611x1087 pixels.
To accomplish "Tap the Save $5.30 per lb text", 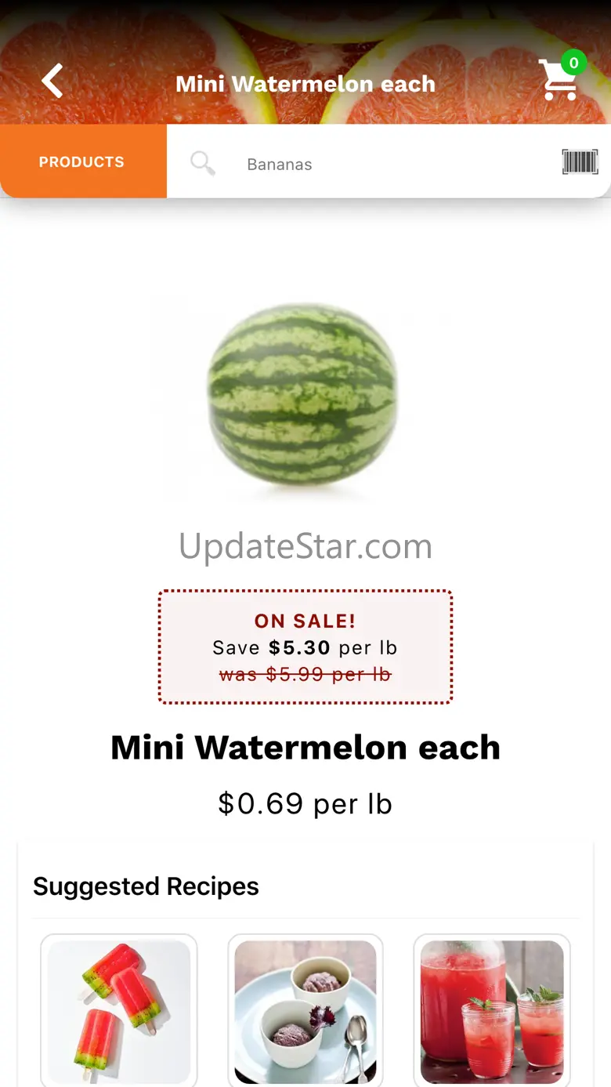I will click(x=305, y=648).
